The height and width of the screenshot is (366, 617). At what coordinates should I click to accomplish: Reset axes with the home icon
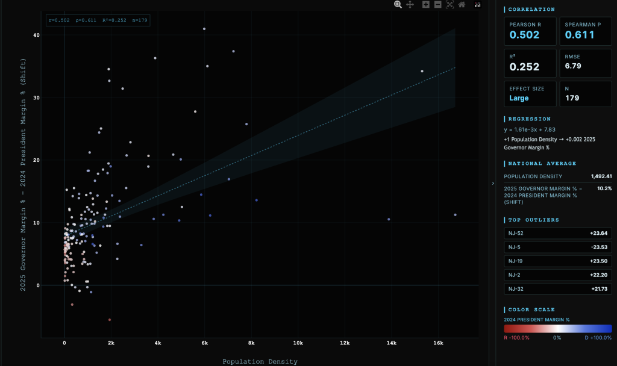point(462,4)
